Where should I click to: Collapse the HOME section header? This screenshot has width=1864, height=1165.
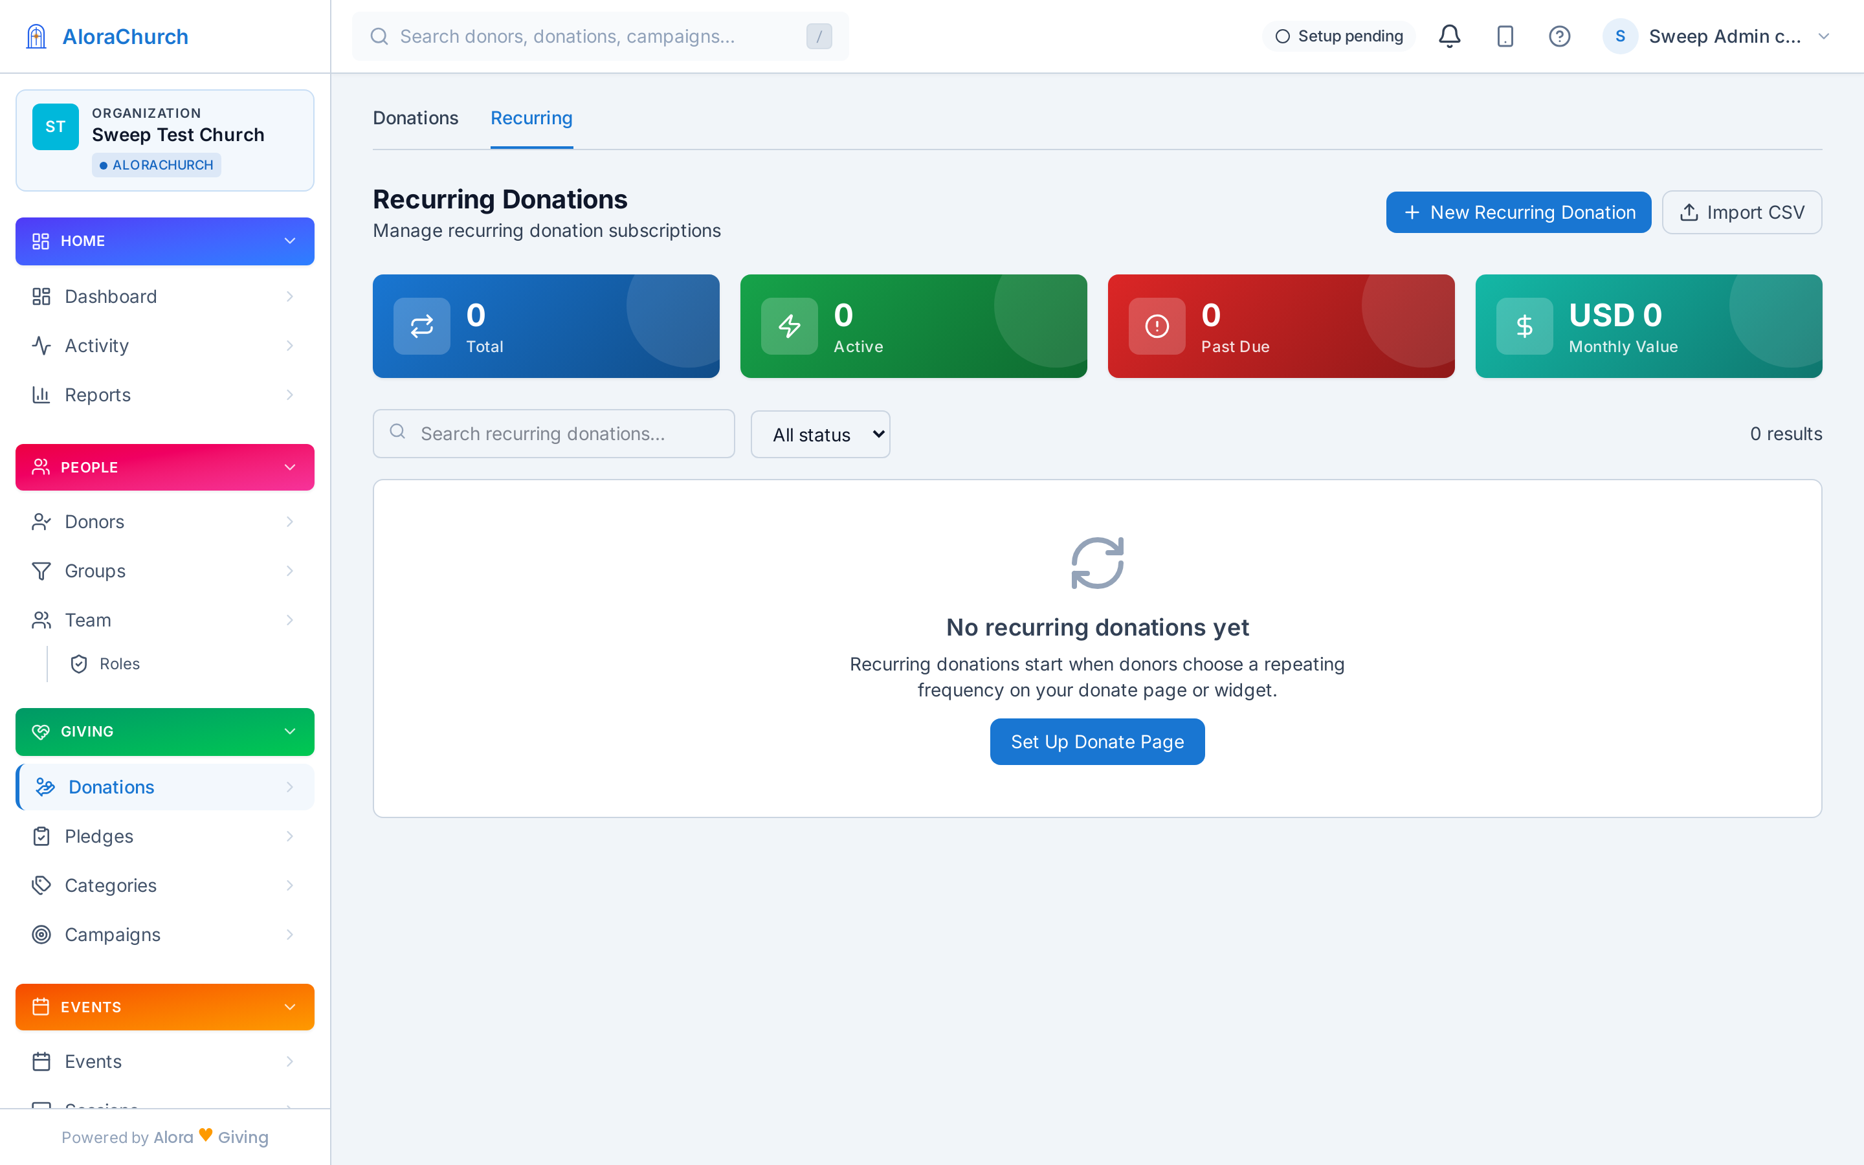165,241
